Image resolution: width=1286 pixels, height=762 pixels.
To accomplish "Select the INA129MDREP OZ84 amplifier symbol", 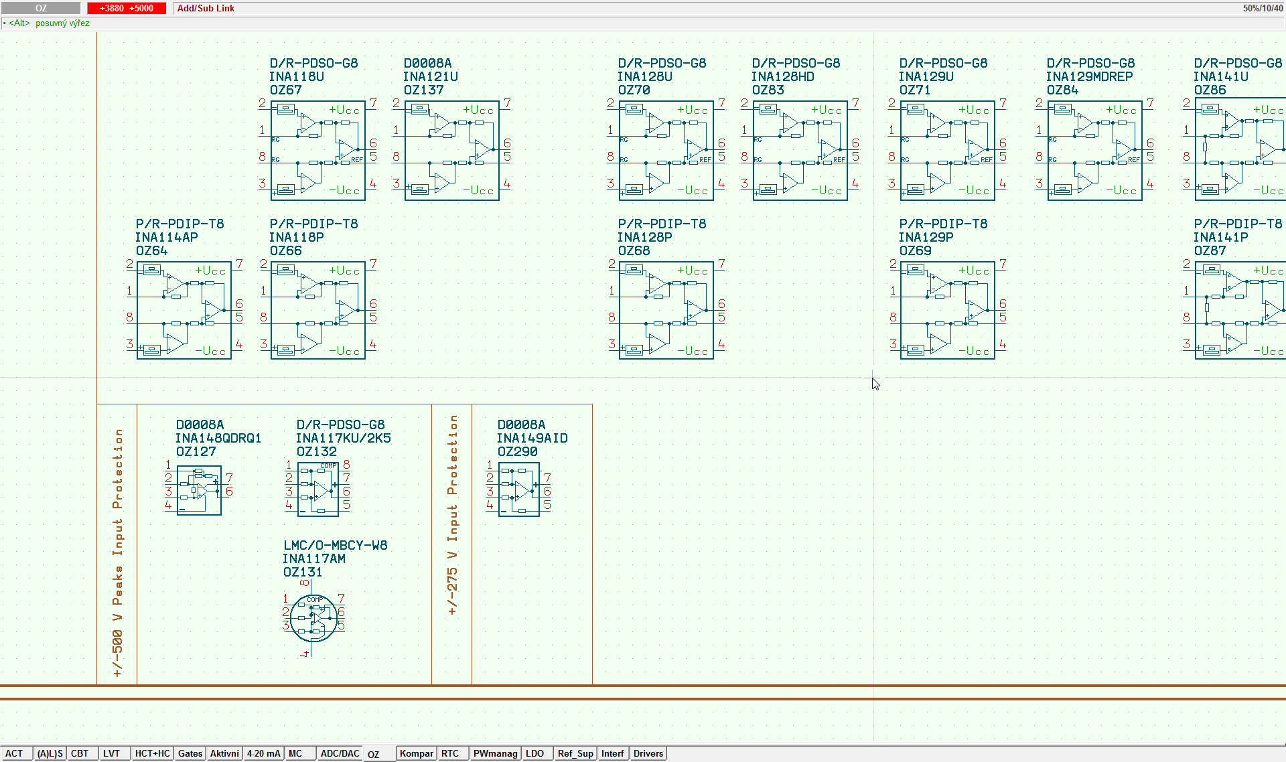I will pyautogui.click(x=1095, y=150).
